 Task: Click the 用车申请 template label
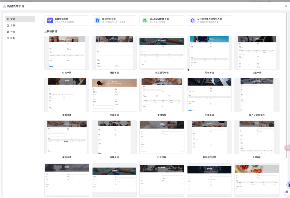point(209,73)
